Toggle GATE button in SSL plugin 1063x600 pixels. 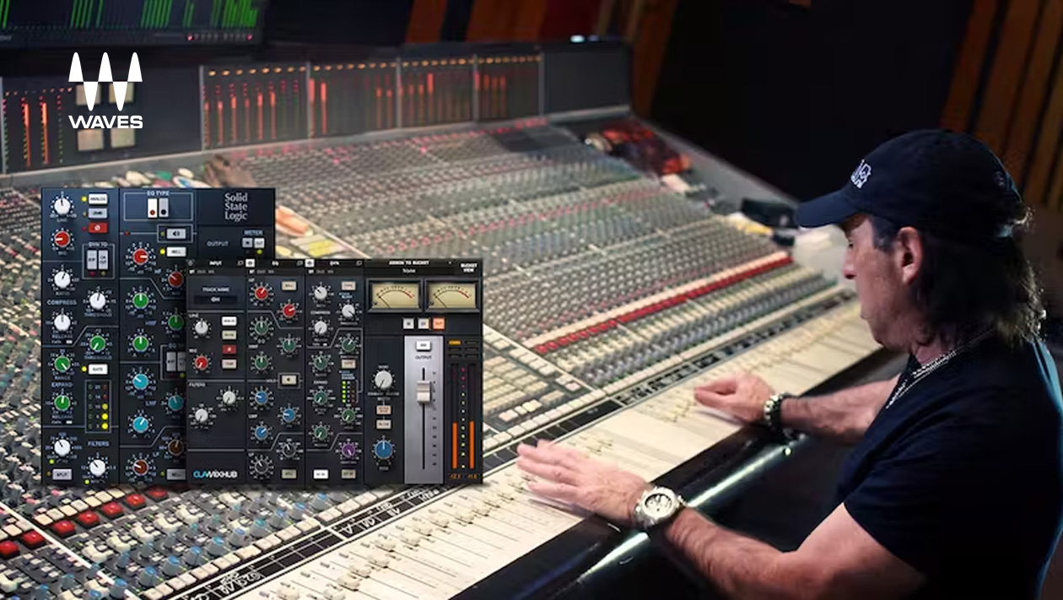point(98,370)
